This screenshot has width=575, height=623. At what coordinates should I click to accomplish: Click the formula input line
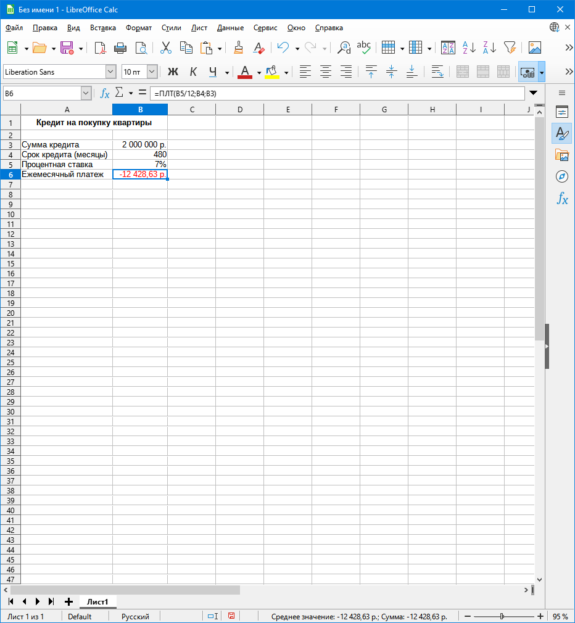point(337,93)
